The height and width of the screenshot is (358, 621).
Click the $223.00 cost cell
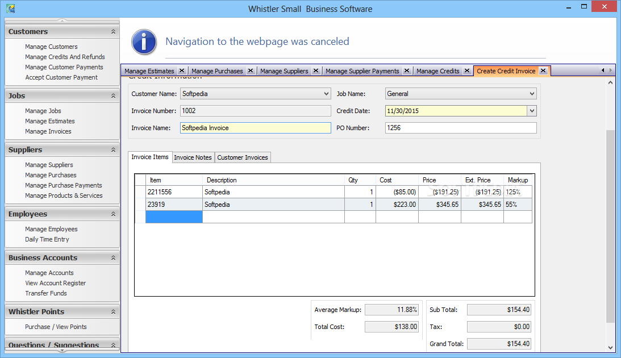coord(397,205)
